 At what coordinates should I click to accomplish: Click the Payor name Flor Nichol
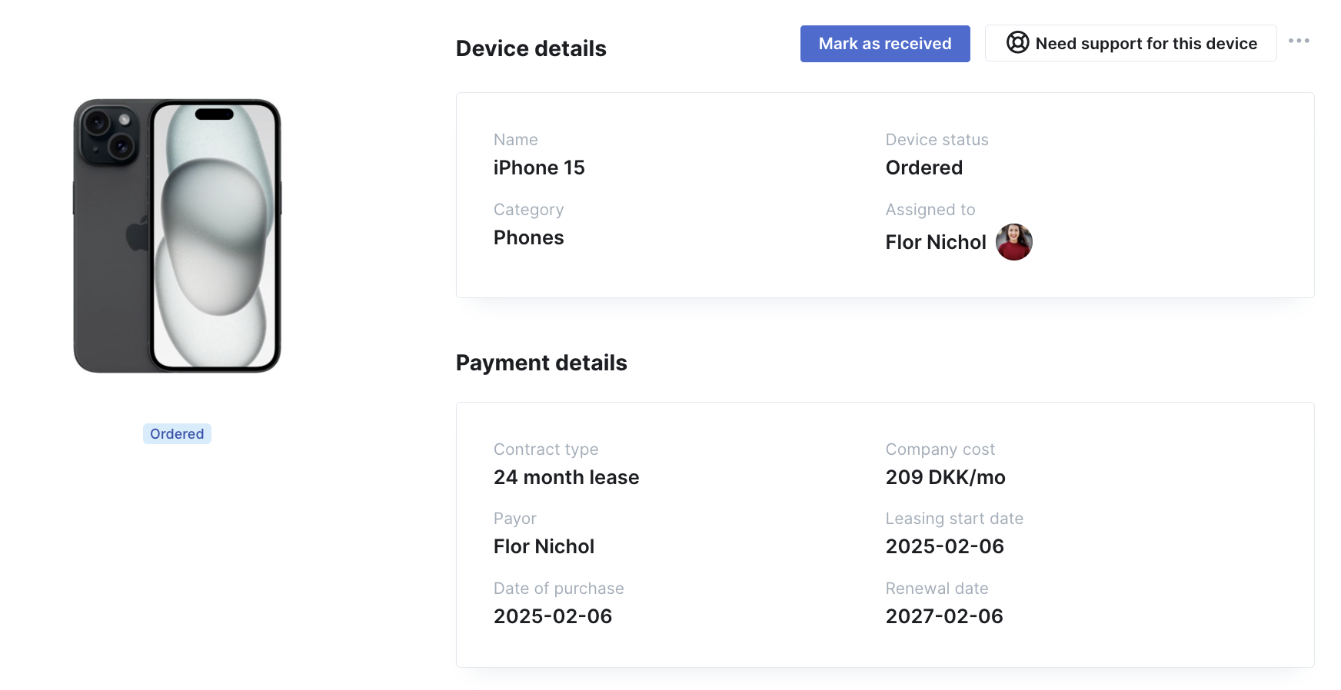pyautogui.click(x=544, y=546)
